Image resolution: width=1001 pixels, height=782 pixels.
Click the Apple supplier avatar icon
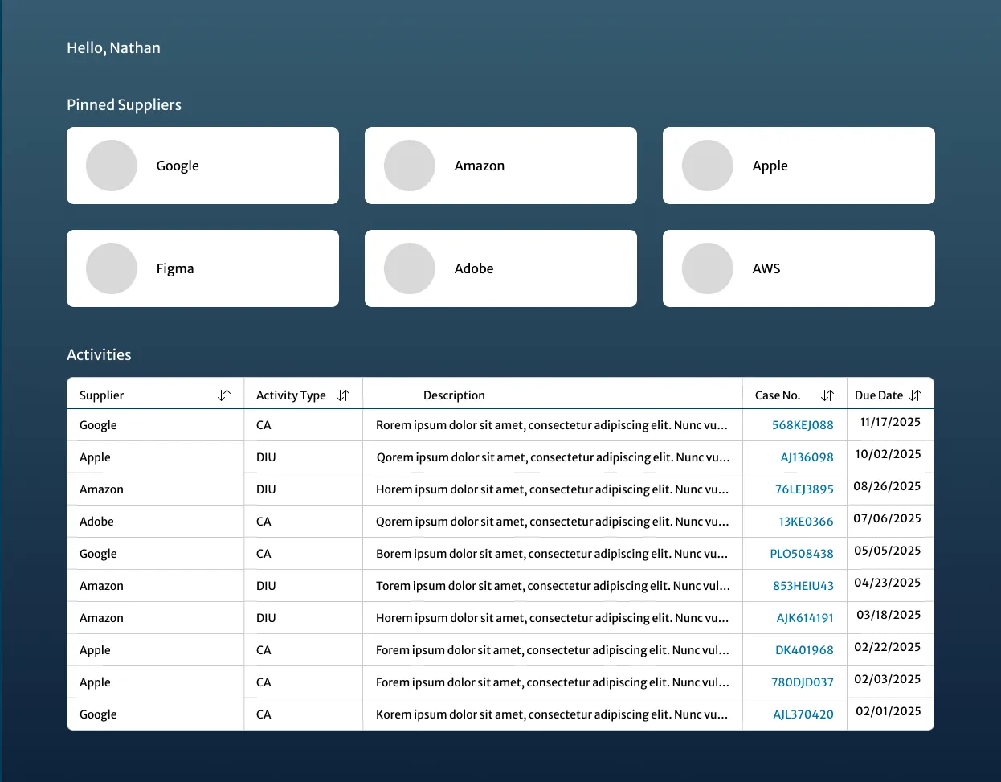(x=707, y=165)
